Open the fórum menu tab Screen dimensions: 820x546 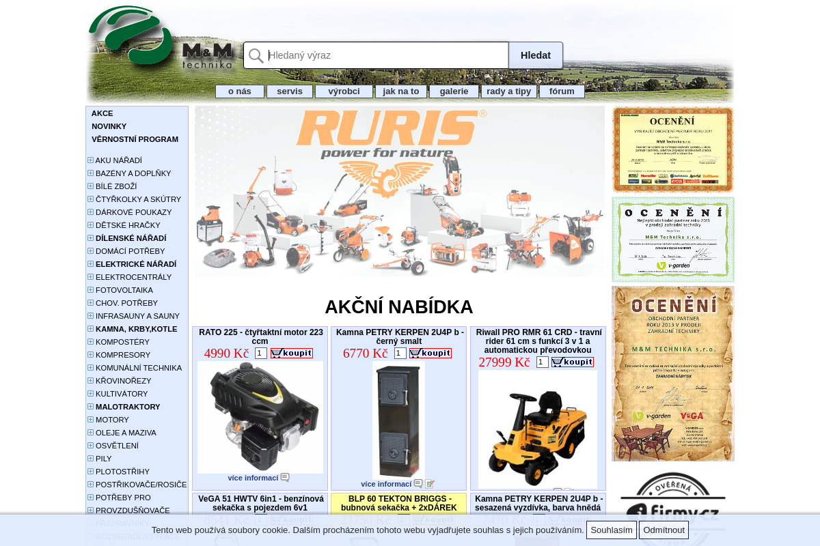(x=562, y=91)
